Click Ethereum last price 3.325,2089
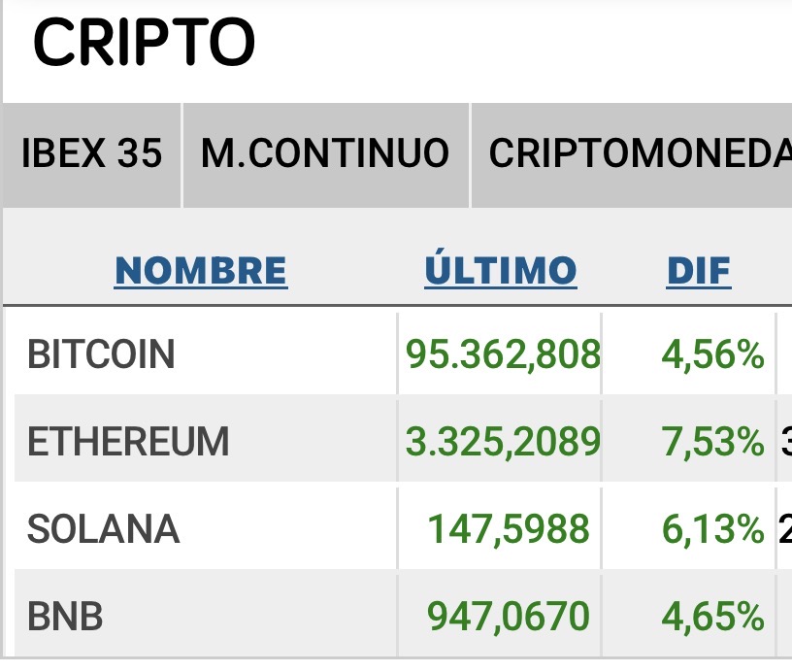This screenshot has width=792, height=672. pyautogui.click(x=503, y=442)
